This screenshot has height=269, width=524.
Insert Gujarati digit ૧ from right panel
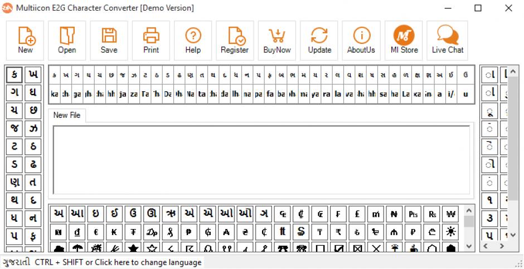(489, 201)
